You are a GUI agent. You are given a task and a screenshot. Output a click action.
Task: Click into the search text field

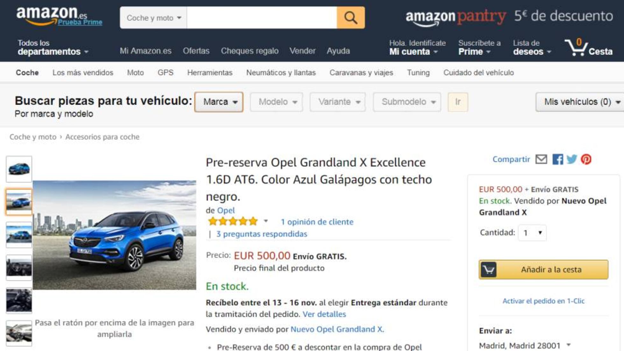point(262,18)
